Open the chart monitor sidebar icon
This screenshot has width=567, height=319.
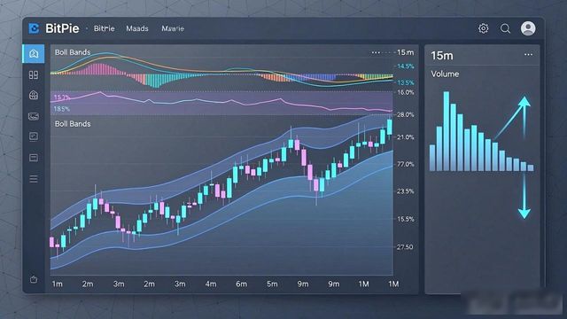[34, 116]
